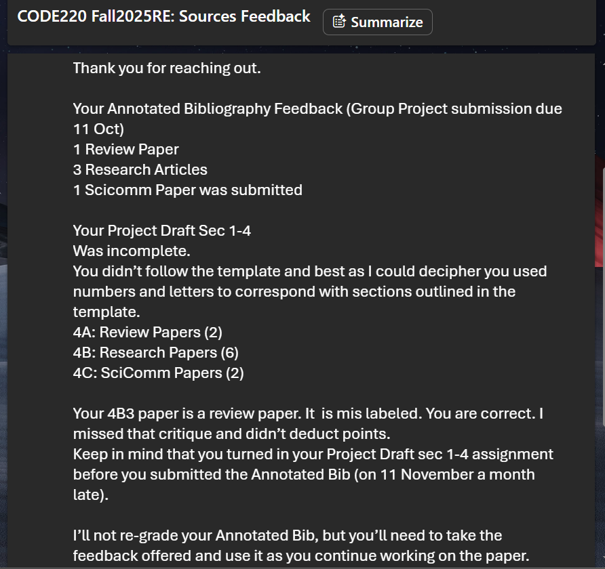The height and width of the screenshot is (569, 605).
Task: Click '1 Scicomm Paper was submitted' text
Action: coord(187,190)
